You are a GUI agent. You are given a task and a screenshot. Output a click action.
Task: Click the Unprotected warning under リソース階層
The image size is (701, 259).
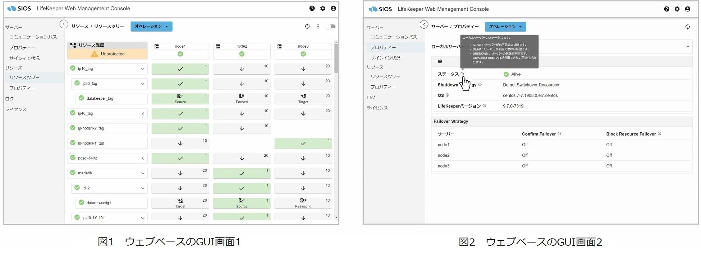coord(107,54)
